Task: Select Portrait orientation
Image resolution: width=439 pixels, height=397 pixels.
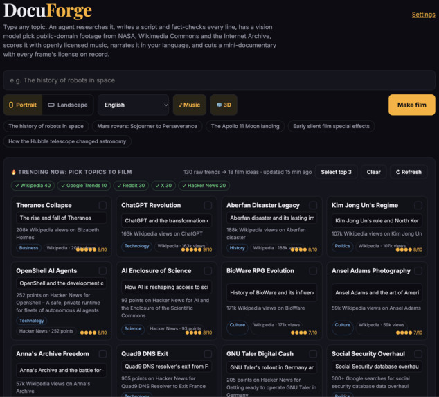Action: tap(23, 105)
